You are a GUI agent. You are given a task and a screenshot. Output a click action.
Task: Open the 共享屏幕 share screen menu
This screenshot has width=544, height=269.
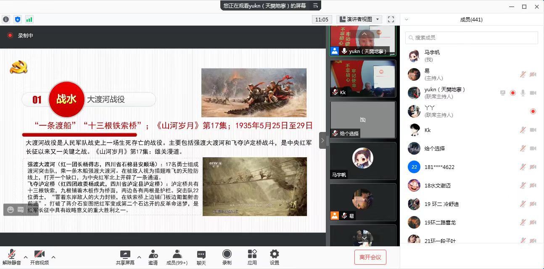pos(125,257)
